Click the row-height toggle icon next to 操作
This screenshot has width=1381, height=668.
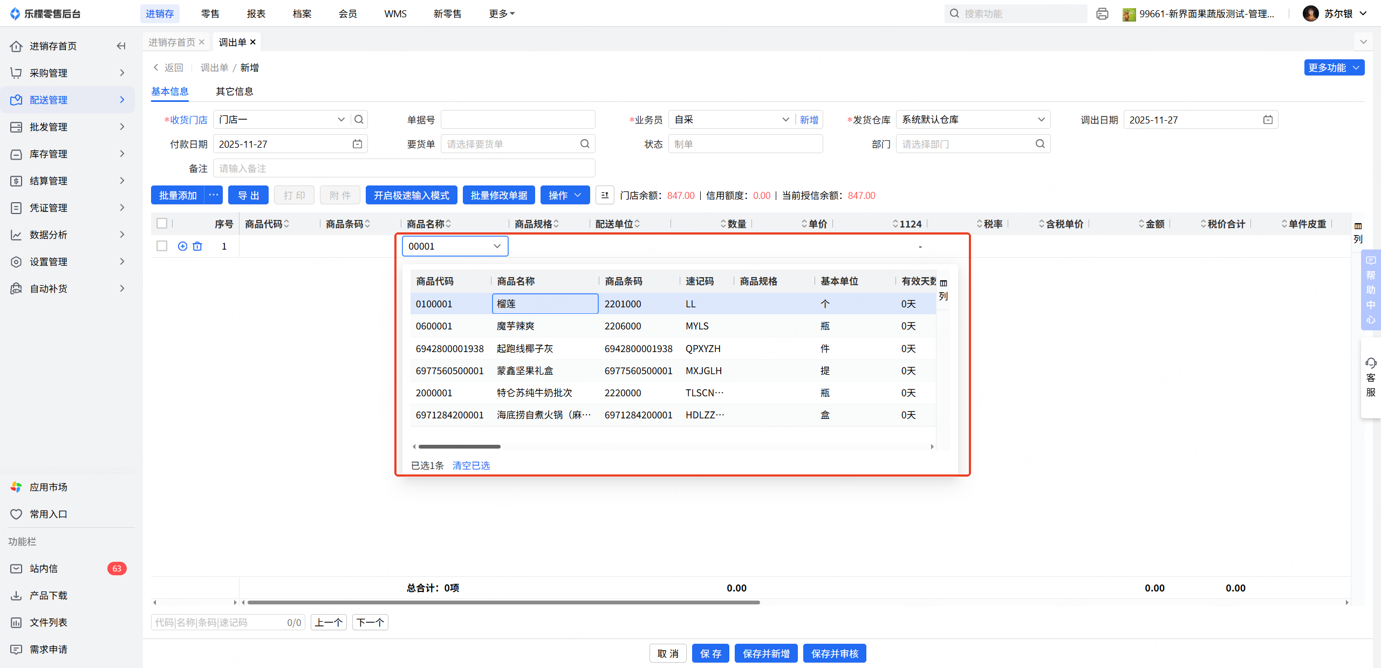605,195
